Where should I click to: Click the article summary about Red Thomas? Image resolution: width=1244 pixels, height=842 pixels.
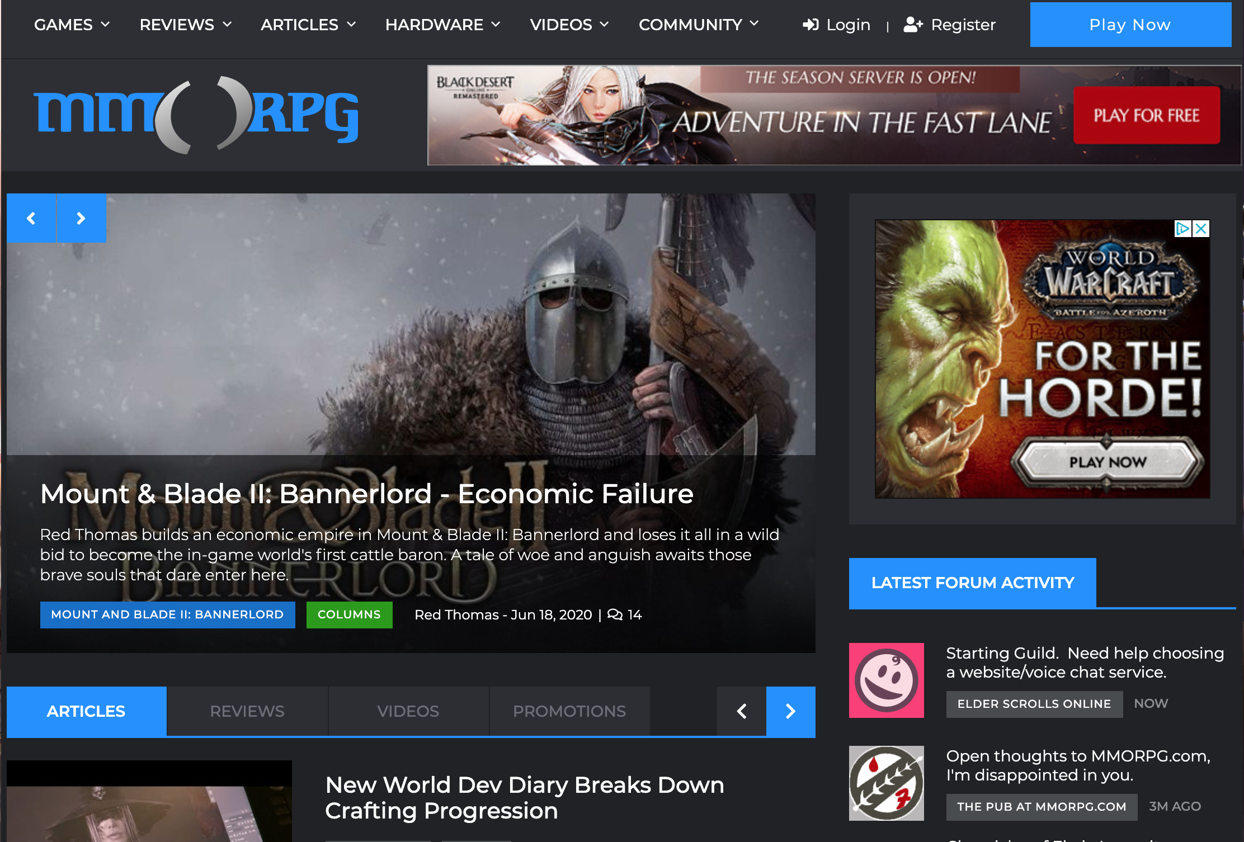pos(409,555)
